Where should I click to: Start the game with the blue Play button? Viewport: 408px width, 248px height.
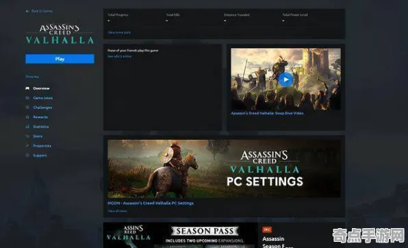point(60,59)
